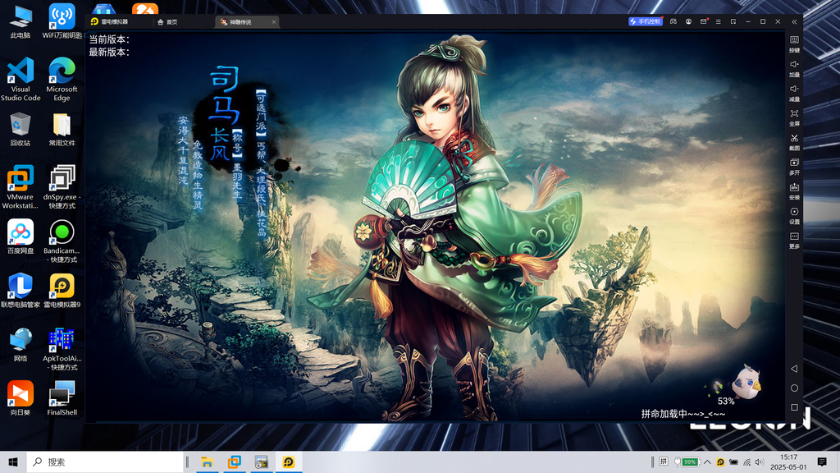840x473 pixels.
Task: Click the window pop-out icon in title bar
Action: point(733,21)
